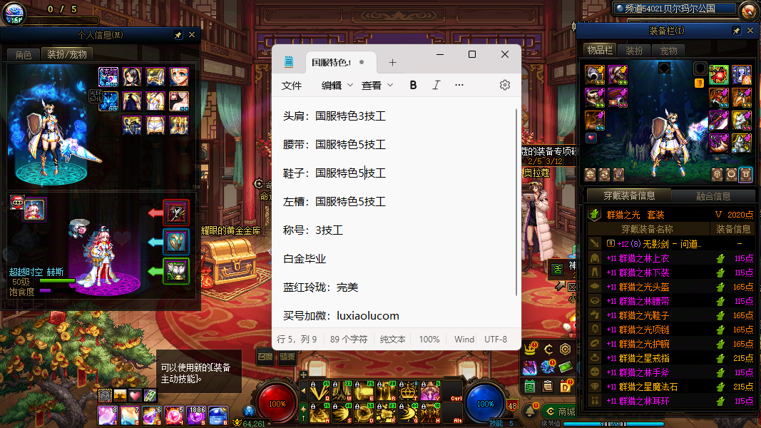Viewport: 761px width, 428px height.
Task: Open the 文件 menu
Action: (x=292, y=85)
